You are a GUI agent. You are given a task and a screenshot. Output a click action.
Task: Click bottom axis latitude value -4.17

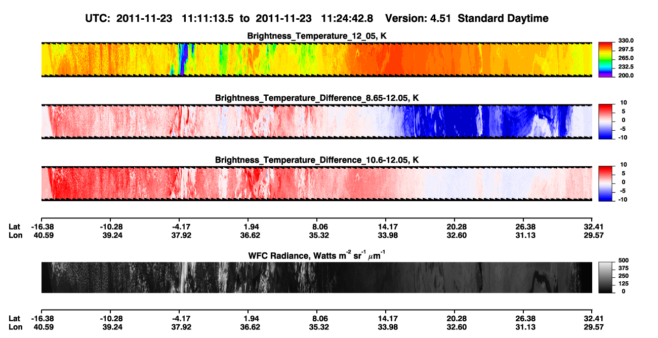[180, 318]
